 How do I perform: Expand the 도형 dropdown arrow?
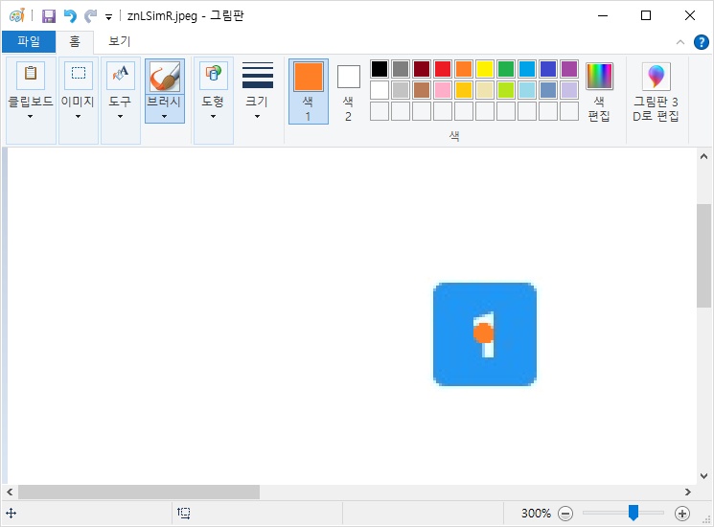[213, 117]
